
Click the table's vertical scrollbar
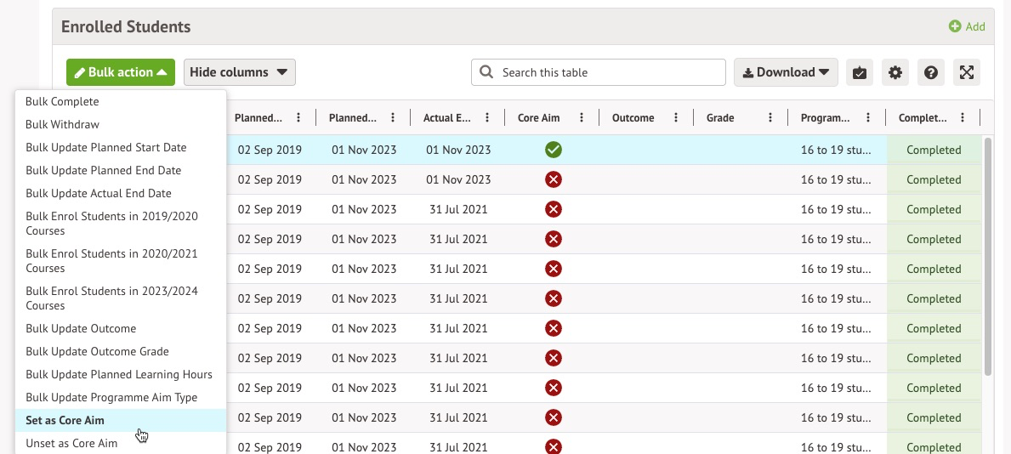[987, 255]
